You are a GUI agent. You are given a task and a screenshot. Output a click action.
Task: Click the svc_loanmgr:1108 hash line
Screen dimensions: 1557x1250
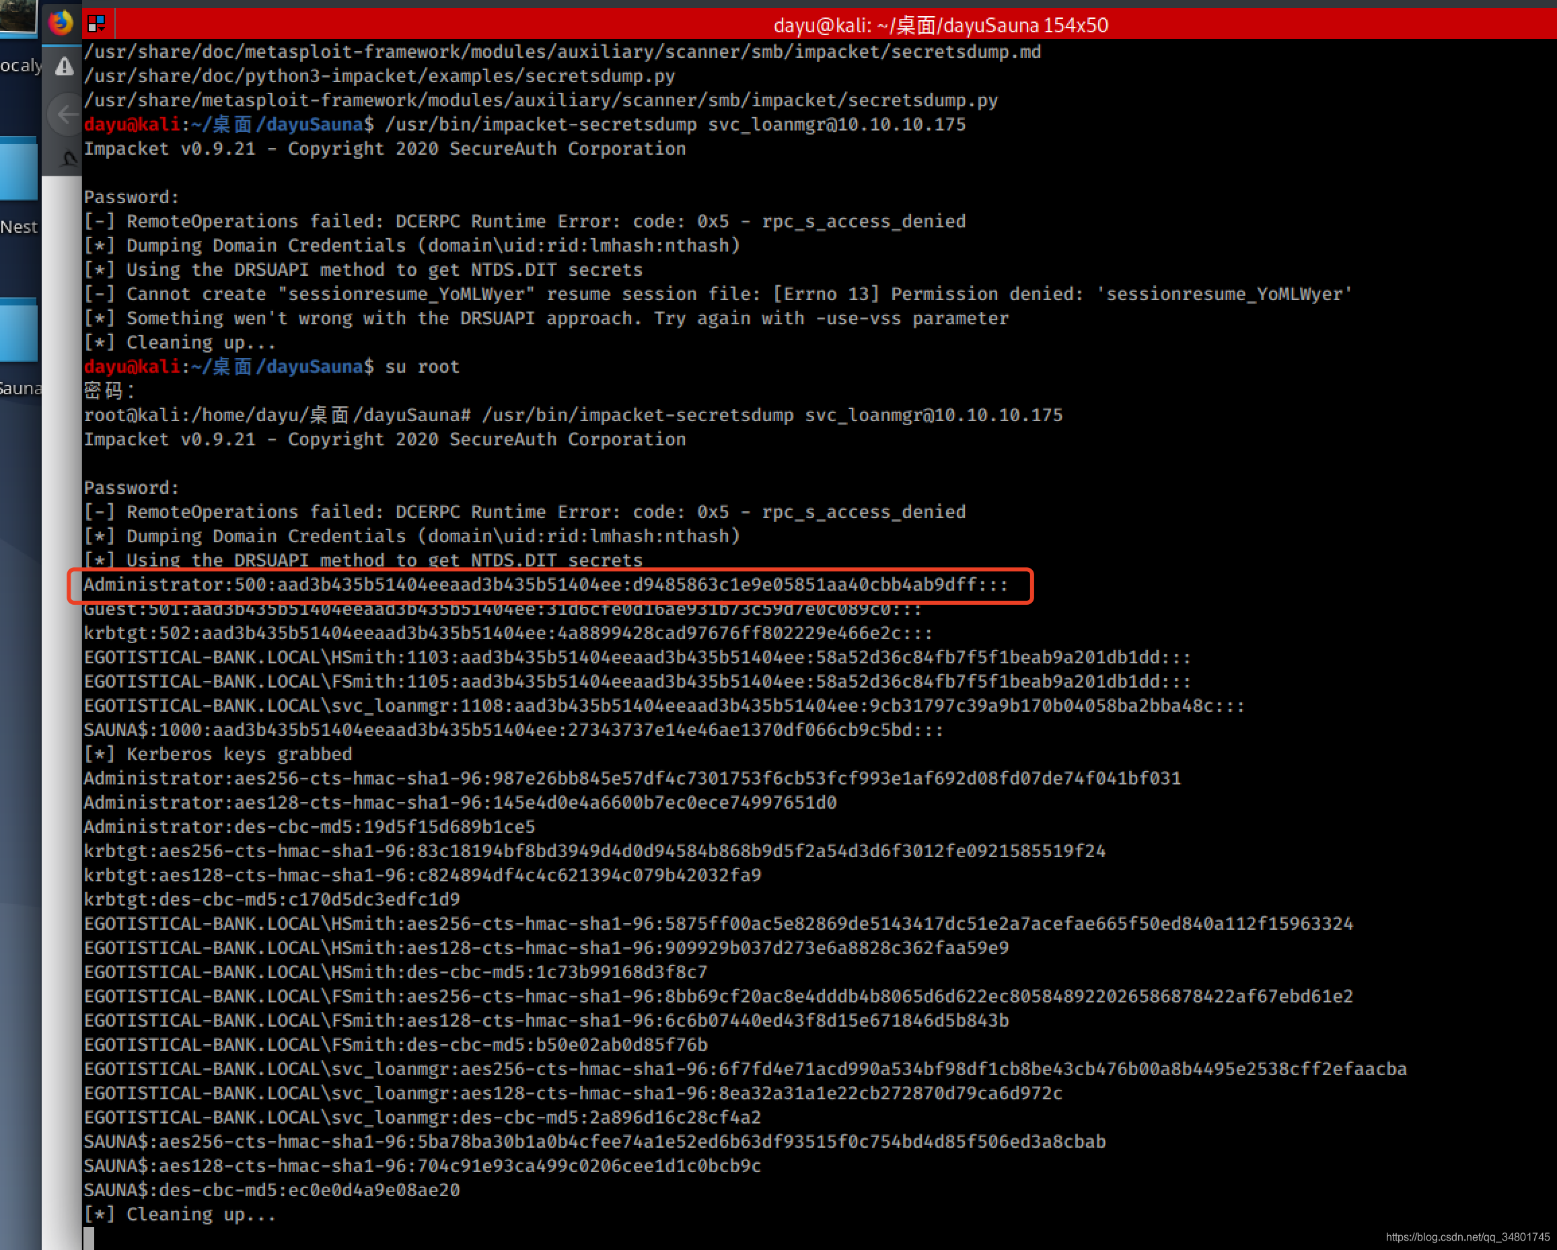(x=664, y=706)
